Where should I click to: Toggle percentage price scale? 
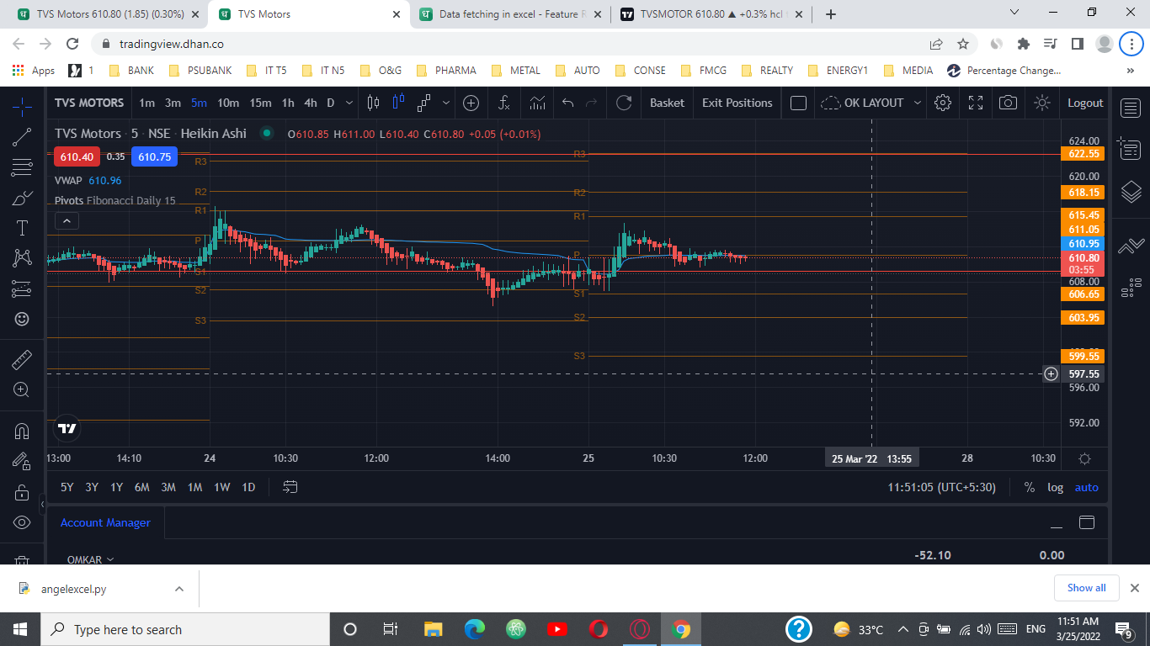[1029, 487]
